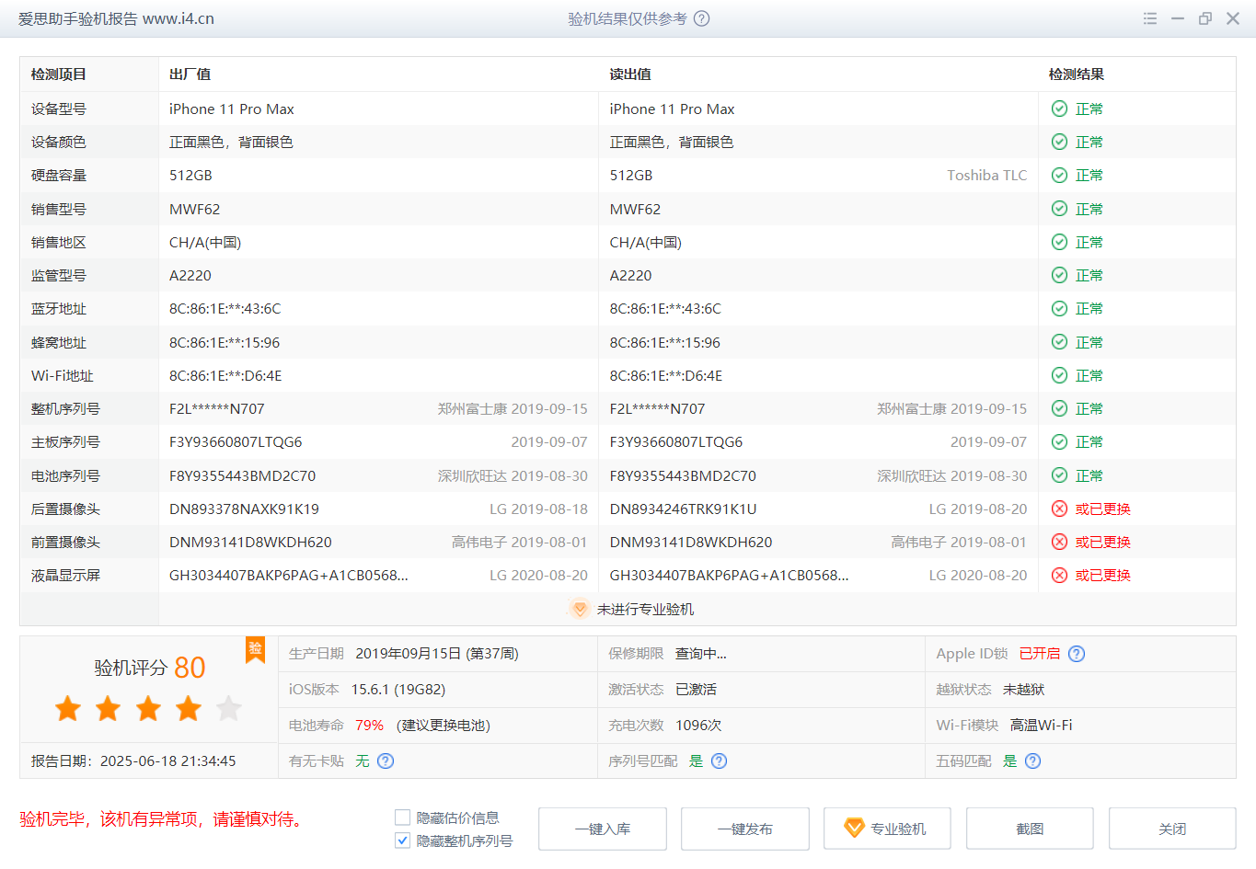This screenshot has width=1256, height=869.
Task: Click the 生产日期 2019年09月15日 value
Action: pos(437,654)
